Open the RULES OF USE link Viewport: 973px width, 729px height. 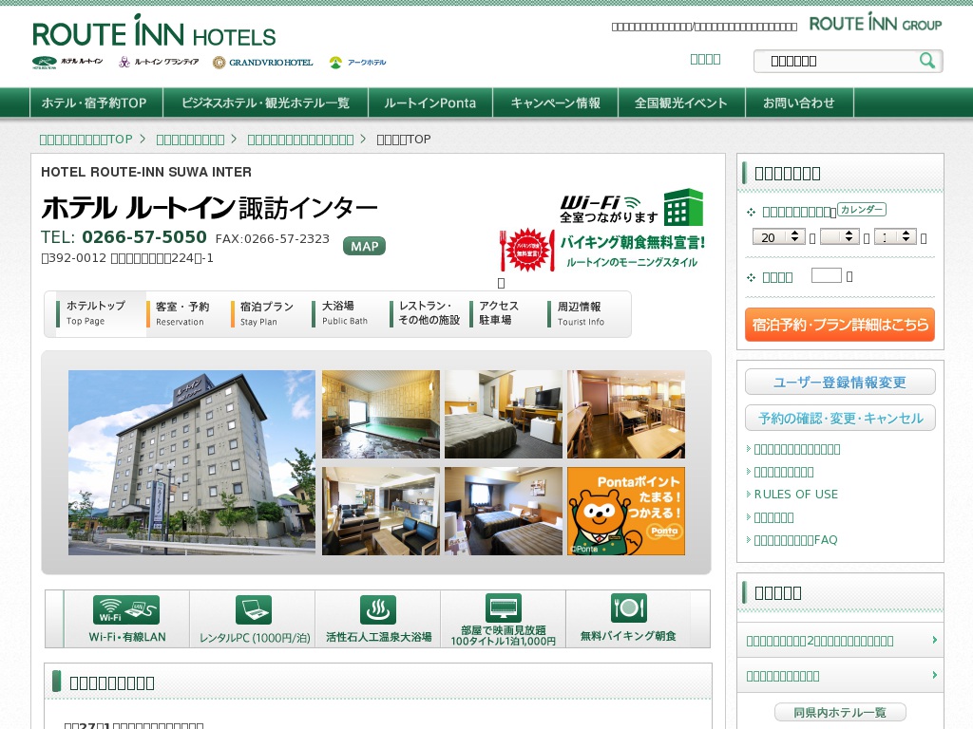[795, 494]
